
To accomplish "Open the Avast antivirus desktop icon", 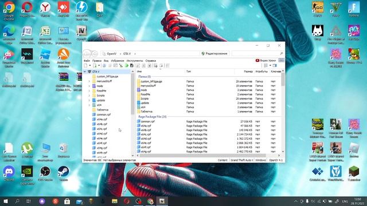I will (x=64, y=58).
